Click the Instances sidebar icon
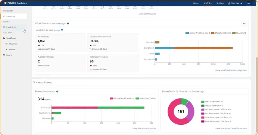This screenshot has height=135, width=258. (6, 44)
